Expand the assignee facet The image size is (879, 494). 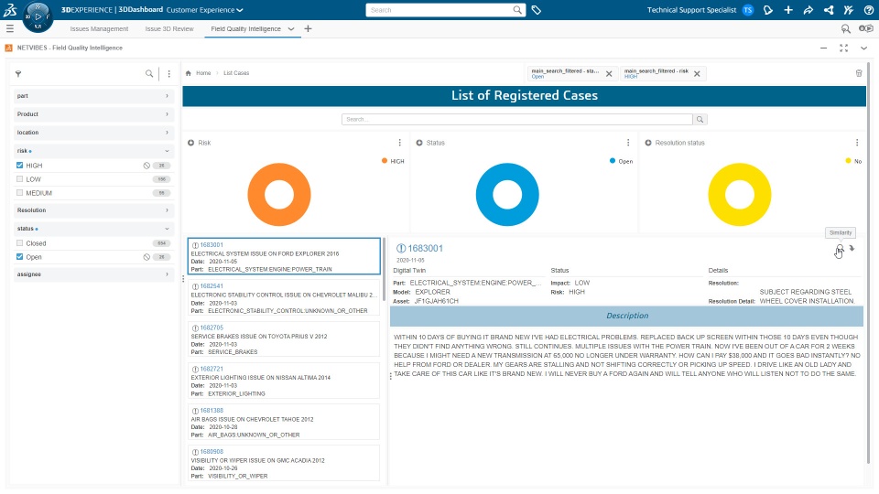(93, 274)
